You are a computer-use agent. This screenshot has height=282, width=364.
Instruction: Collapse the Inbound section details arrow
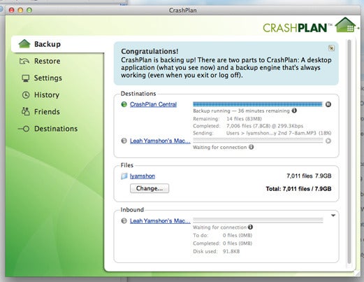(x=333, y=216)
